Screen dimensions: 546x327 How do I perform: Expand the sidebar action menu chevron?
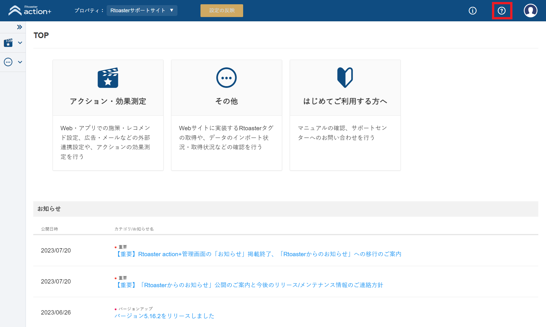[x=20, y=43]
